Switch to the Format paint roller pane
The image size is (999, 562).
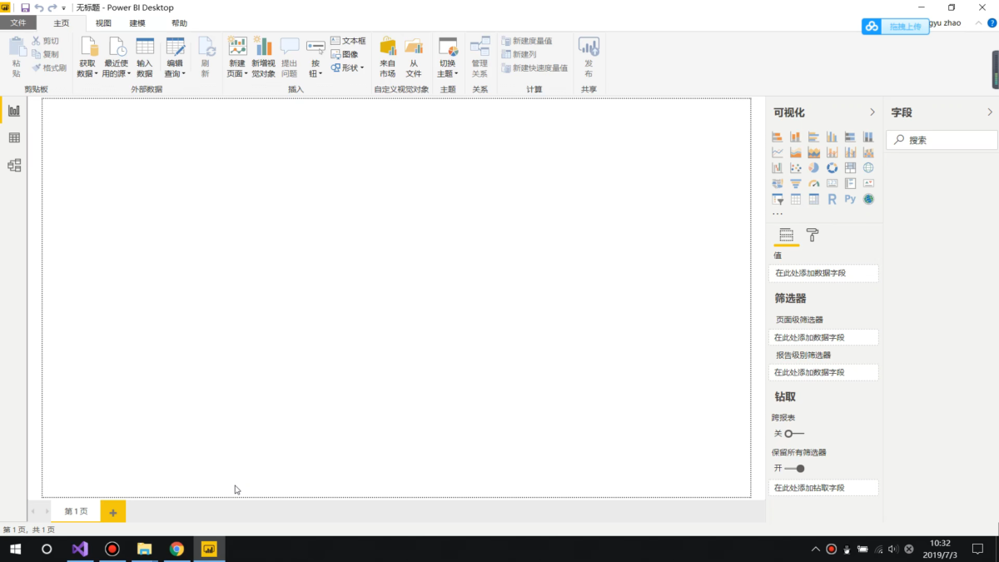[813, 235]
